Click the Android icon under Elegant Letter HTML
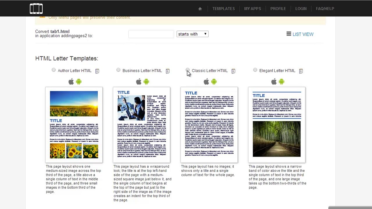 pyautogui.click(x=281, y=82)
